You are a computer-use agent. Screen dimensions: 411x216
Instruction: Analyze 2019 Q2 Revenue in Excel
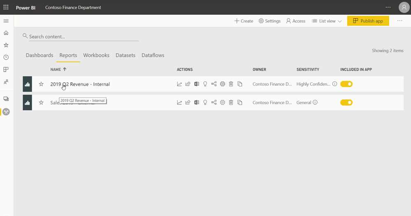click(x=197, y=84)
